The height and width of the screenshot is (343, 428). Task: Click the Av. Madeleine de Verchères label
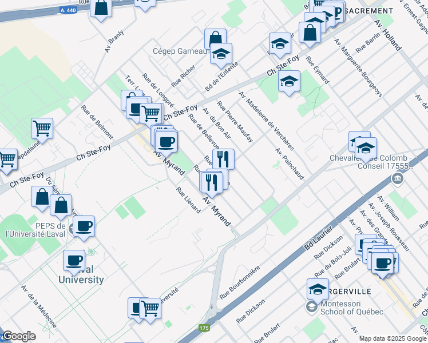click(267, 121)
